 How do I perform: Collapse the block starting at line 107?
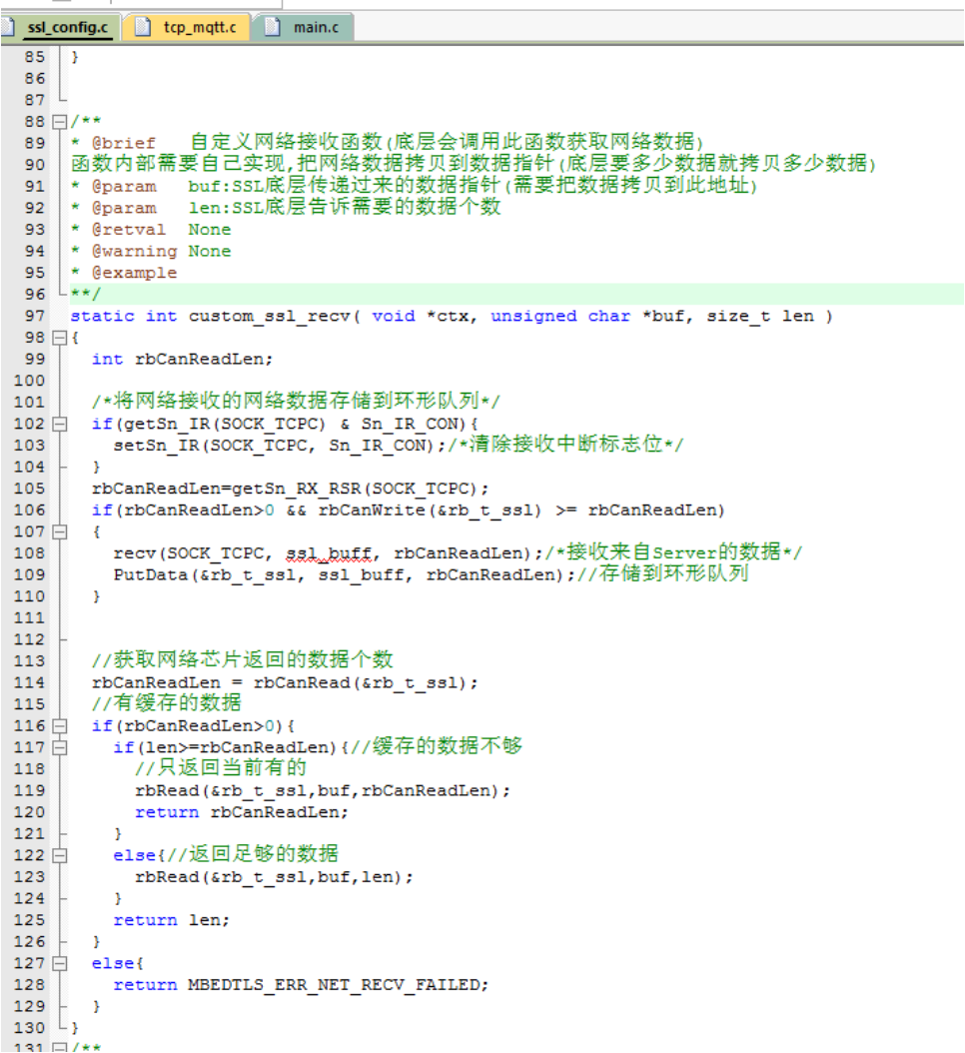coord(58,531)
